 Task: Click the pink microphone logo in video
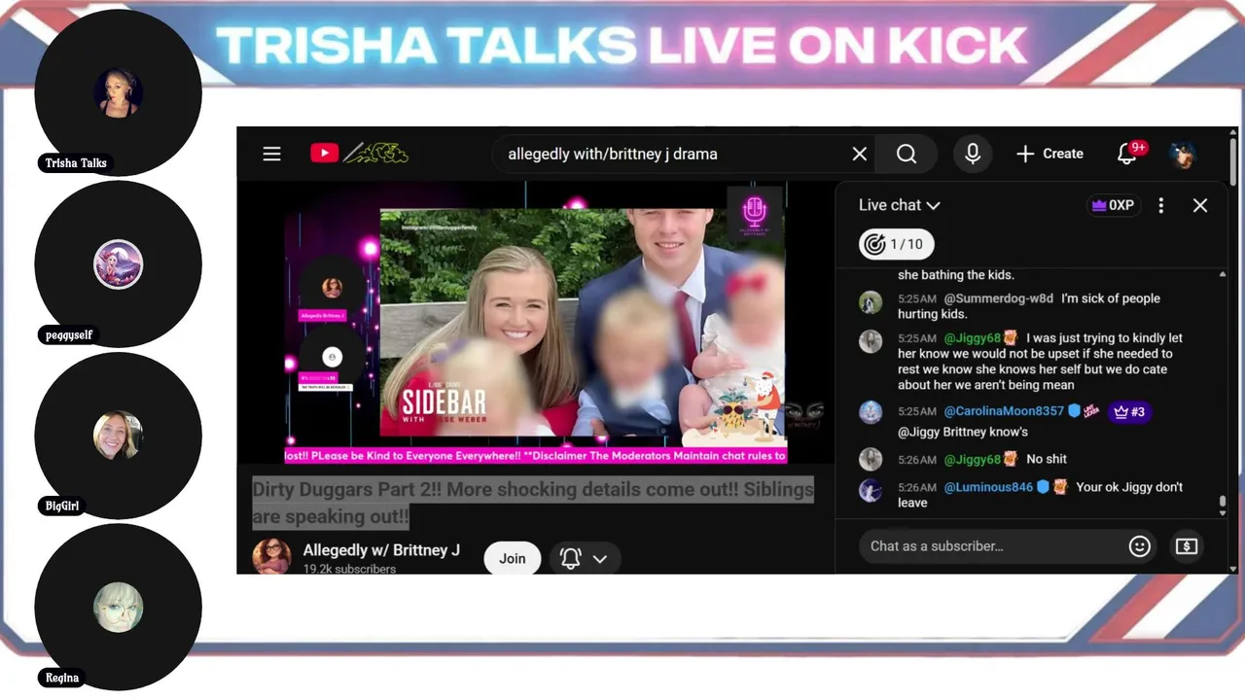[755, 212]
